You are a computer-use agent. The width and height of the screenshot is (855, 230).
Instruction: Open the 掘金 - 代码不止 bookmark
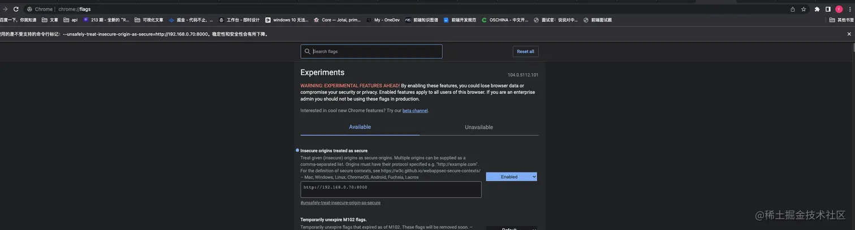pyautogui.click(x=191, y=20)
